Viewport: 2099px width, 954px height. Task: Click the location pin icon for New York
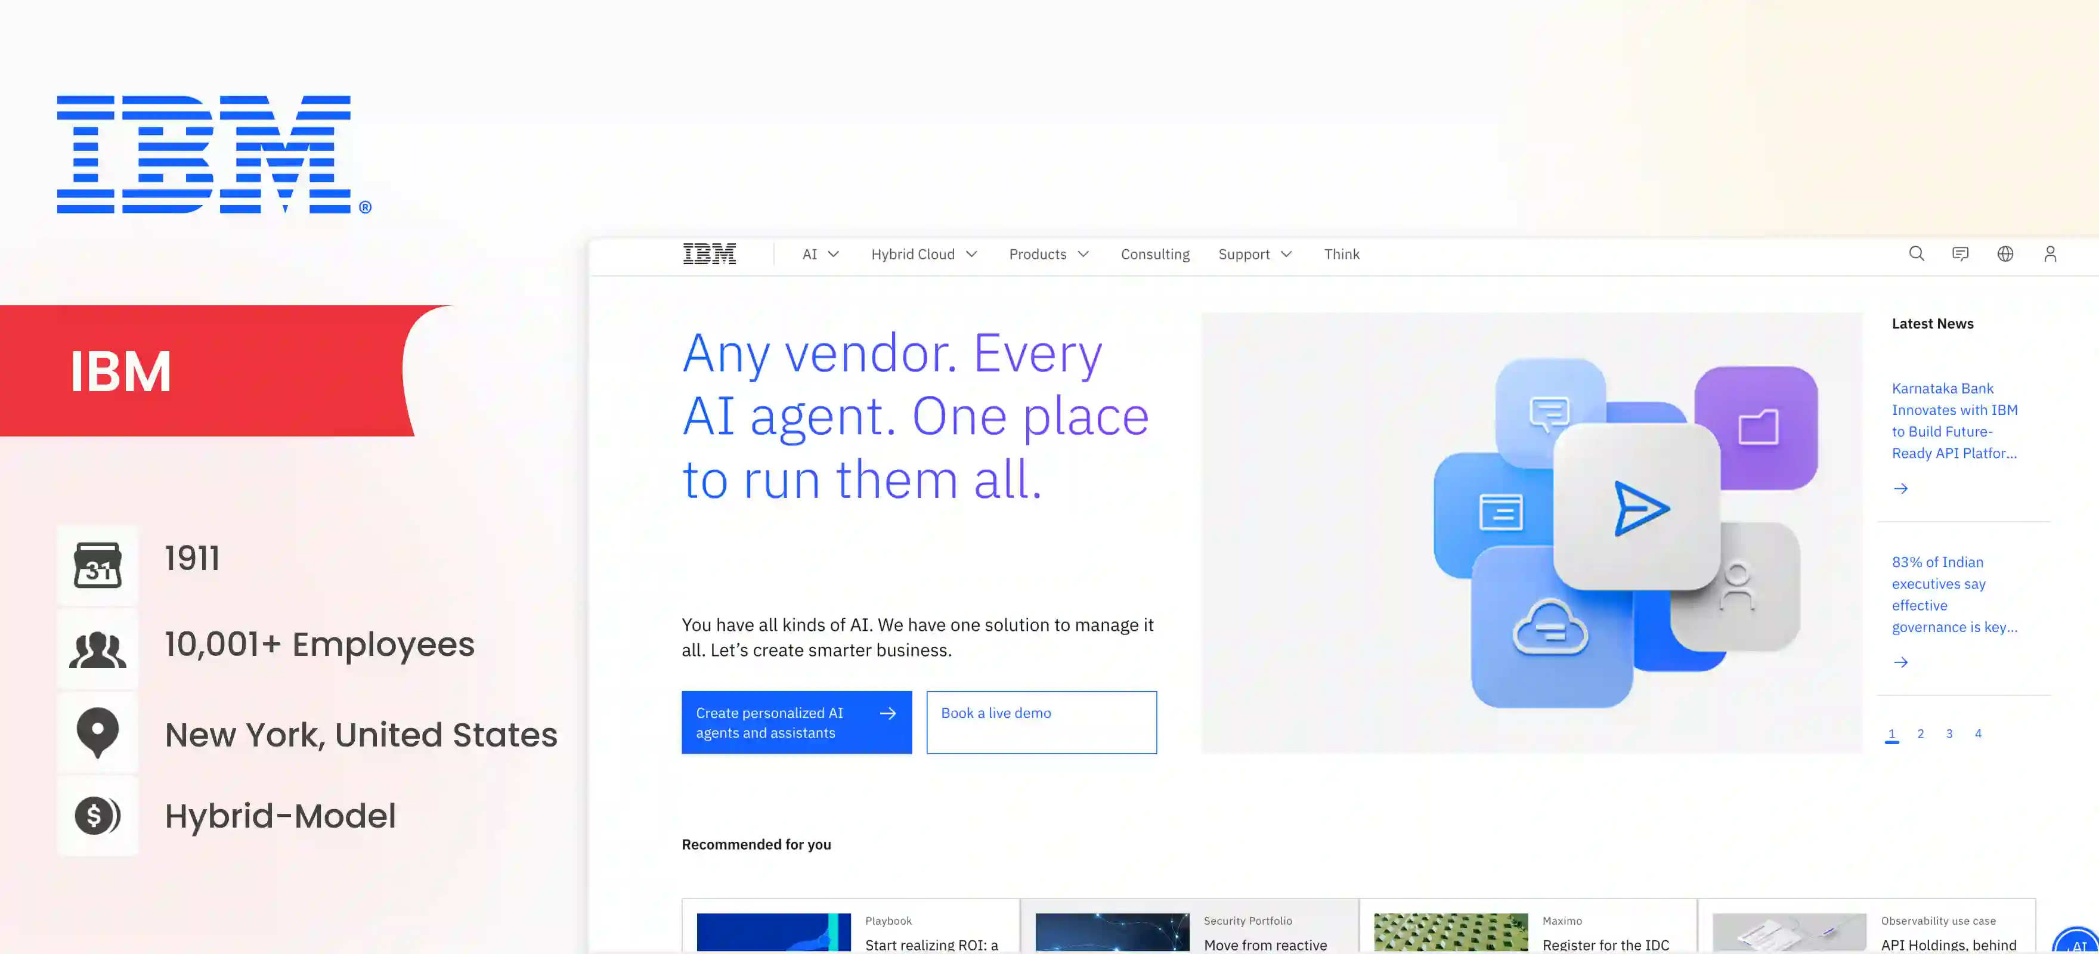(x=97, y=732)
